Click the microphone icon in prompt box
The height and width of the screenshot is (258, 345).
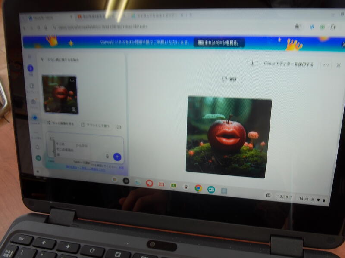(107, 156)
